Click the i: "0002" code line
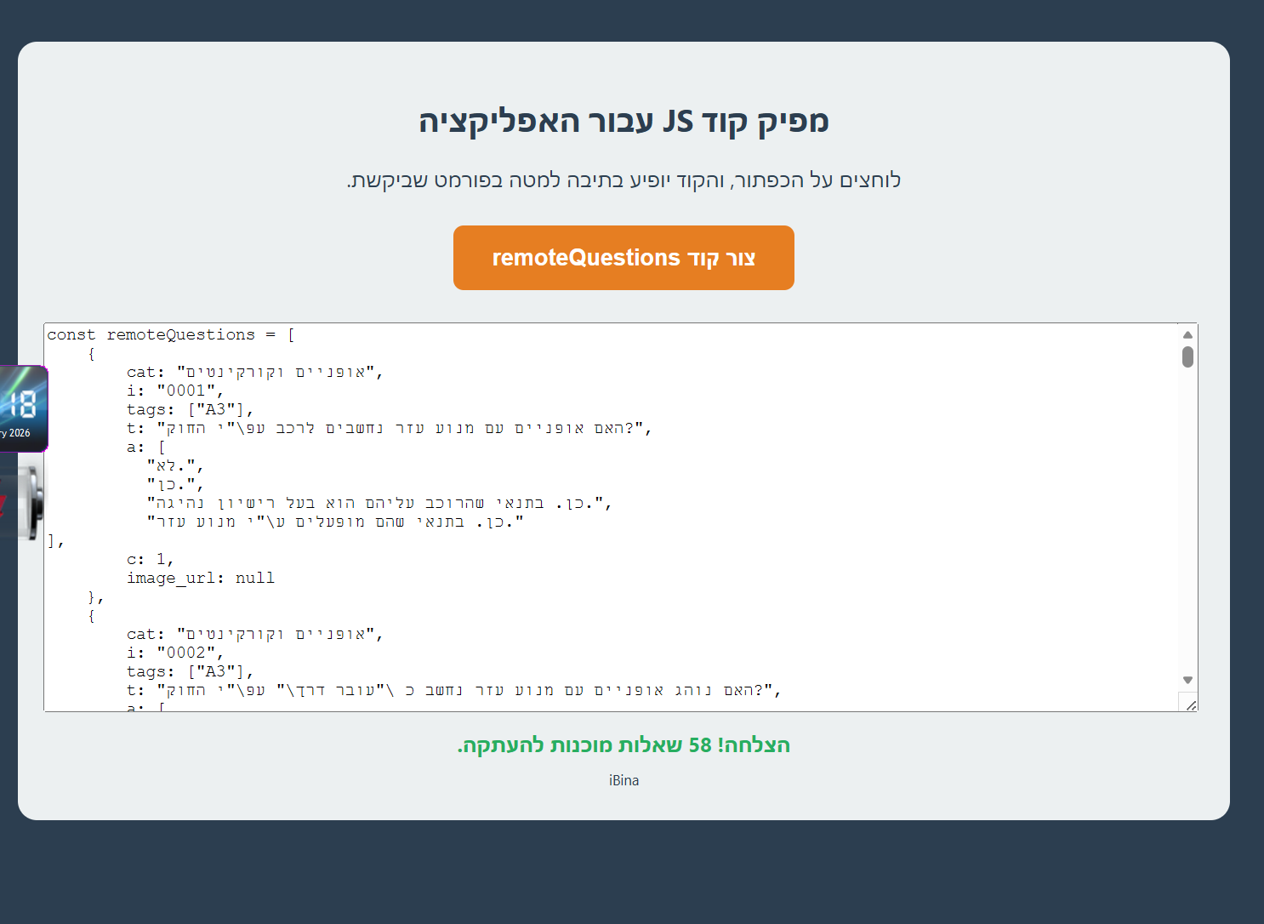This screenshot has width=1264, height=924. click(x=174, y=653)
